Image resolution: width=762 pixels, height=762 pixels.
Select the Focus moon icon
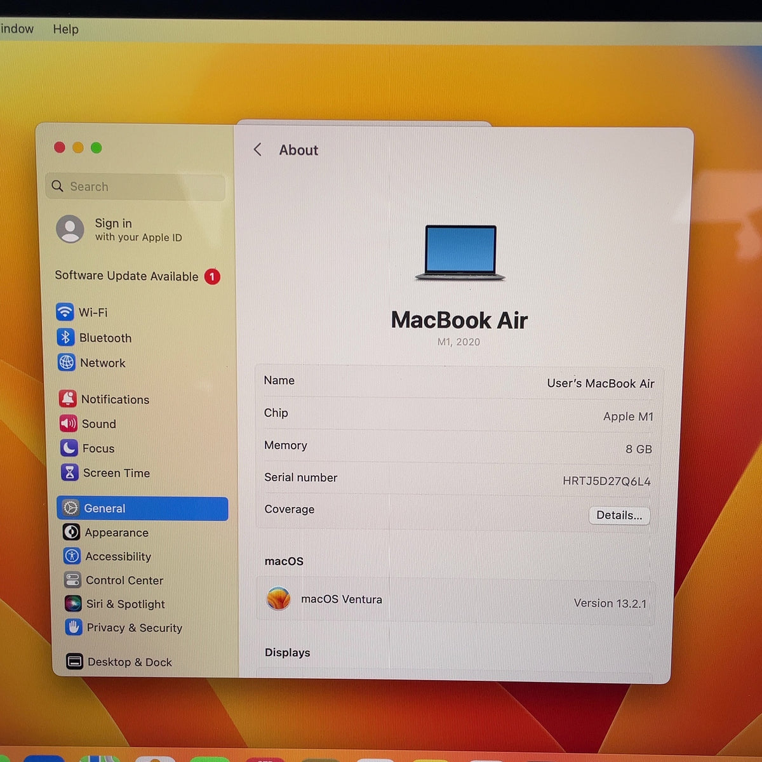click(69, 448)
